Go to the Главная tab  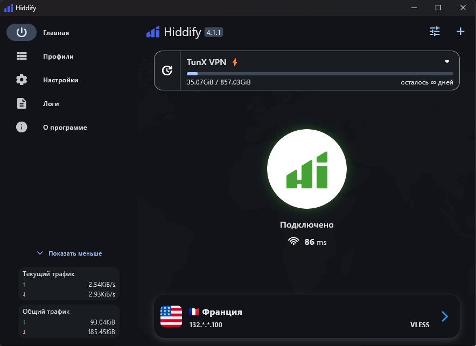click(x=56, y=32)
